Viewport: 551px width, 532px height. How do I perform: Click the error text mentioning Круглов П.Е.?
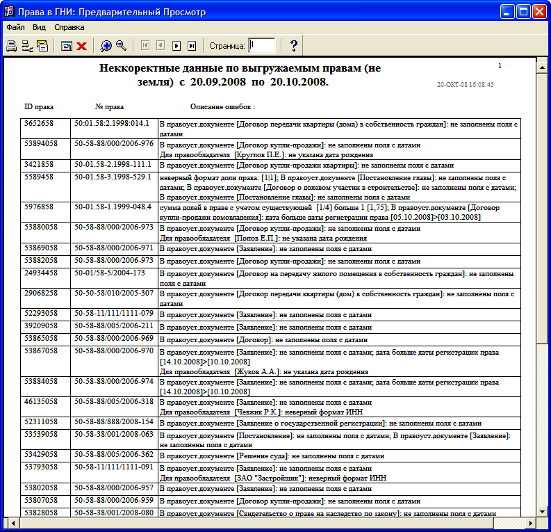[x=266, y=154]
